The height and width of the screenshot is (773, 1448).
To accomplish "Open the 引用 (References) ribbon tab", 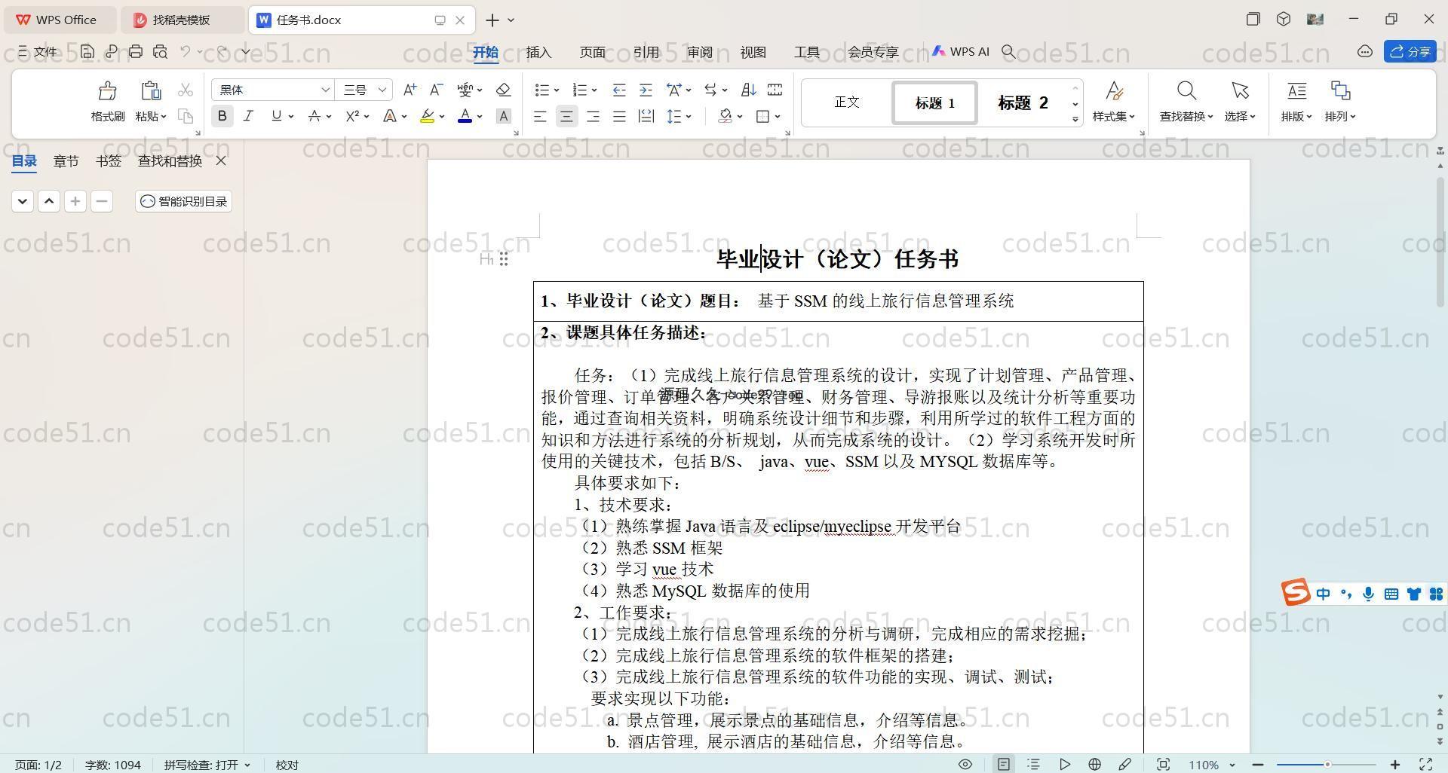I will click(646, 52).
